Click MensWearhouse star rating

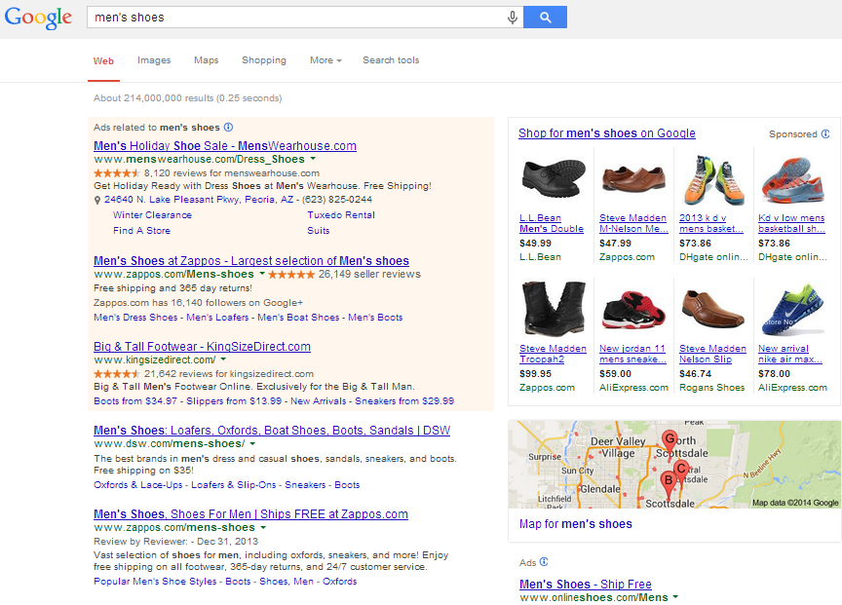coord(117,172)
